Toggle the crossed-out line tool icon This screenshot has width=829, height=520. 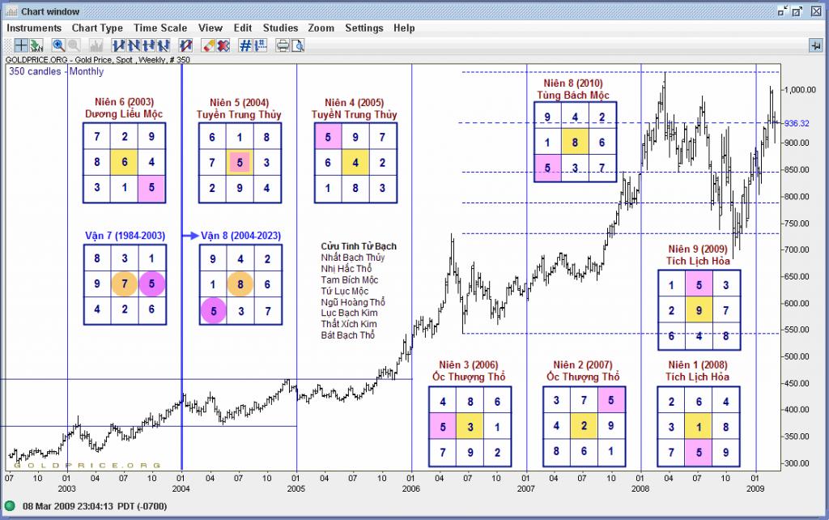coord(185,45)
